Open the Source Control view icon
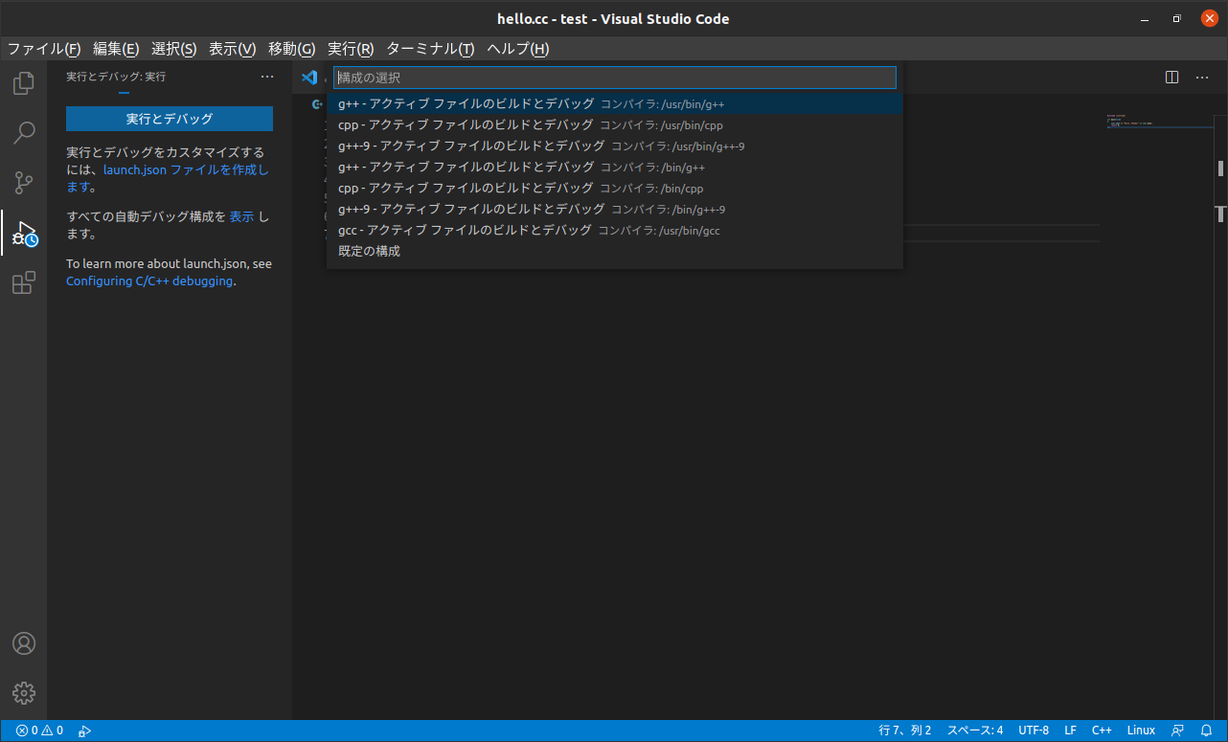This screenshot has width=1228, height=742. pyautogui.click(x=24, y=183)
